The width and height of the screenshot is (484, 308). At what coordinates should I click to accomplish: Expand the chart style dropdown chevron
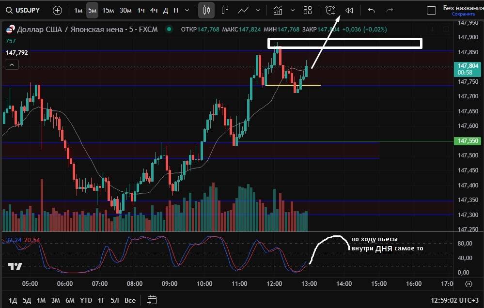pos(258,10)
